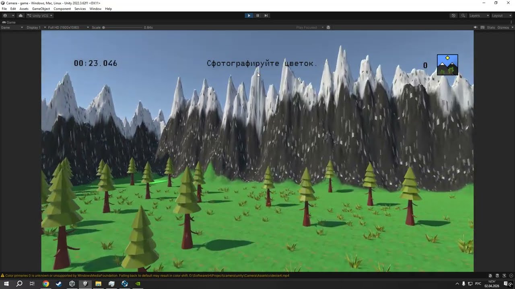
Task: Toggle Gizmos in Game view
Action: tap(503, 28)
